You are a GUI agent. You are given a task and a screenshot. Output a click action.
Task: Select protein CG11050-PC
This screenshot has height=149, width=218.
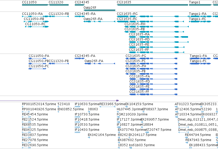click(37, 69)
